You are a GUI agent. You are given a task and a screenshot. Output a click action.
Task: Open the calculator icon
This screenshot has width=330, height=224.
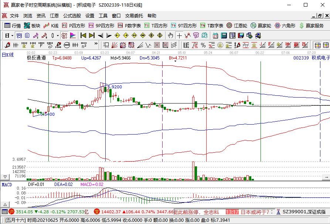point(224,35)
